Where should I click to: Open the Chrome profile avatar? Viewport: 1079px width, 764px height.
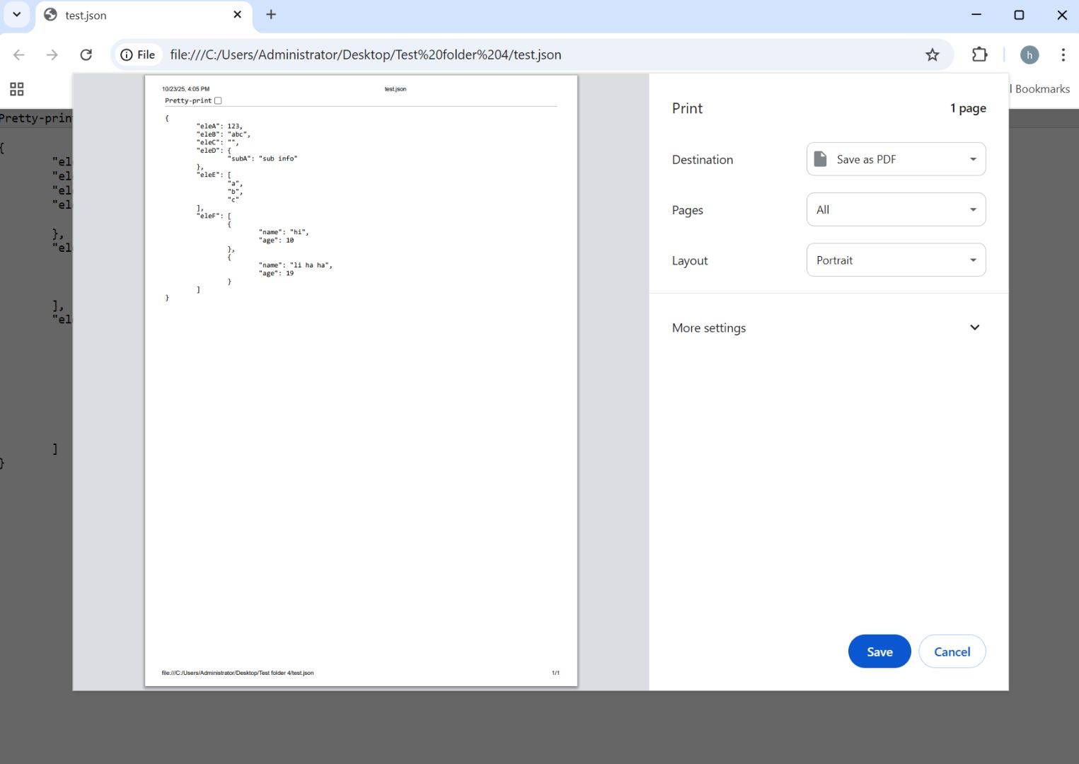(x=1029, y=54)
